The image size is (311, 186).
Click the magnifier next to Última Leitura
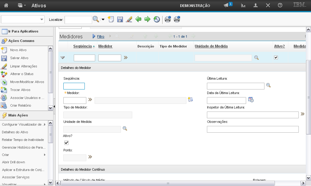point(268,85)
